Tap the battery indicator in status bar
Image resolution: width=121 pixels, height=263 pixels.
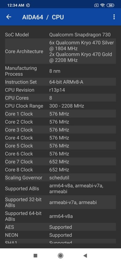[110, 5]
